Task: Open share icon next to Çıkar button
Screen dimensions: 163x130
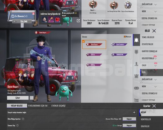Action: point(32,98)
